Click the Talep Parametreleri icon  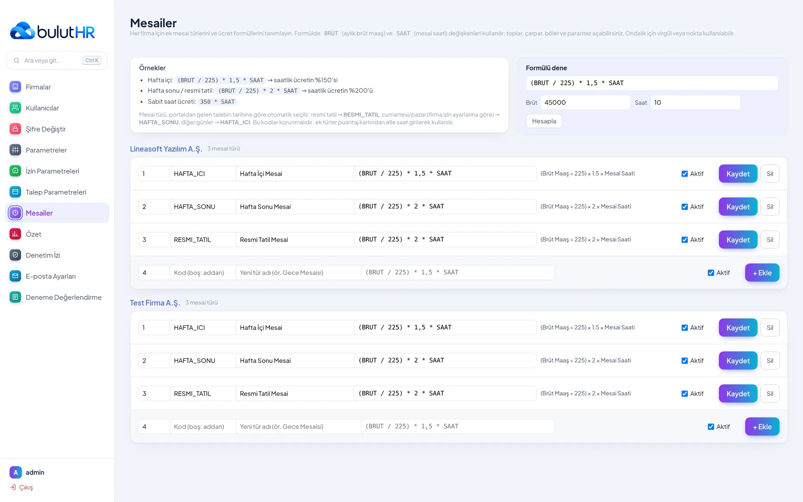15,192
